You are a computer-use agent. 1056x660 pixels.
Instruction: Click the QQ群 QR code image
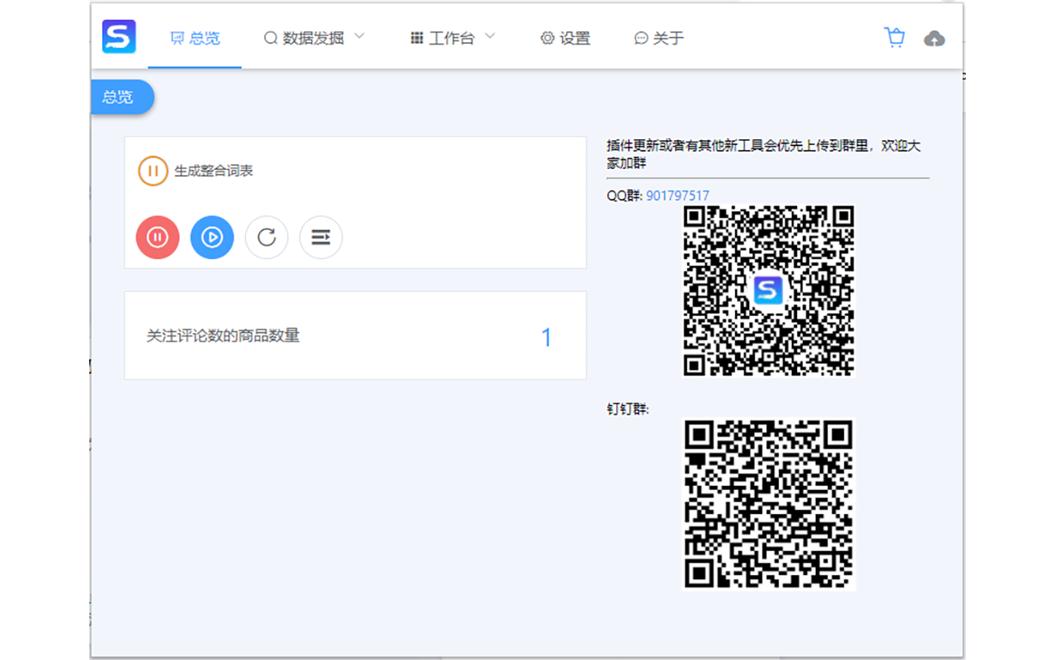click(769, 290)
